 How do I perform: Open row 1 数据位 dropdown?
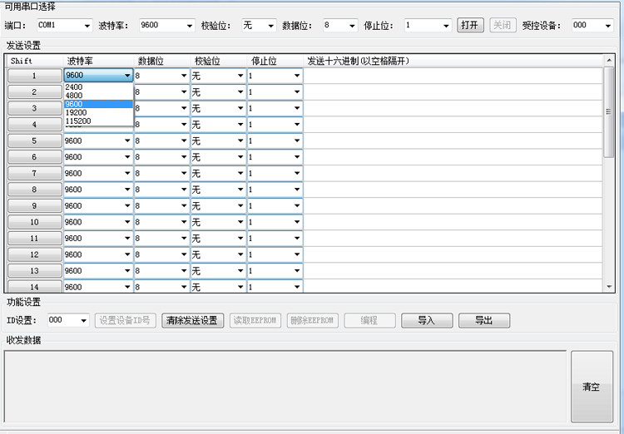tap(162, 76)
